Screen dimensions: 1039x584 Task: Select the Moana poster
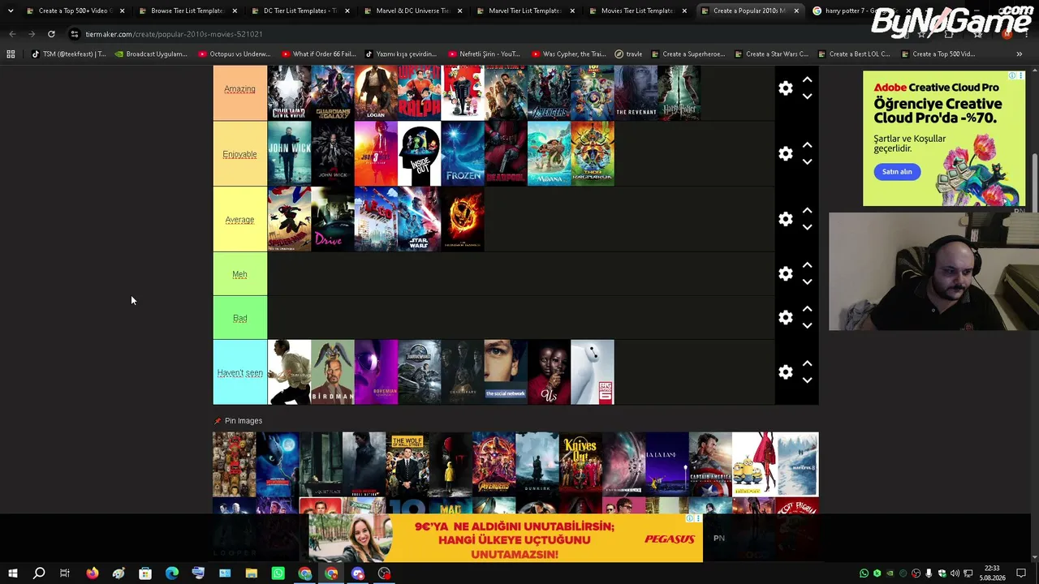click(x=549, y=154)
